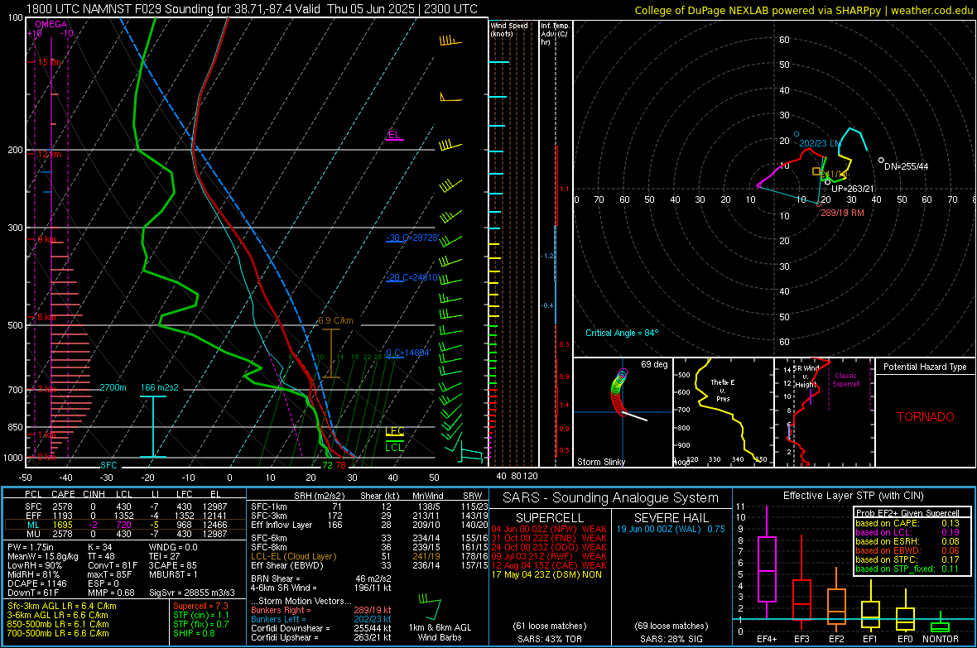Click the '202/23 LM' left mover label
The height and width of the screenshot is (648, 977).
coord(820,143)
